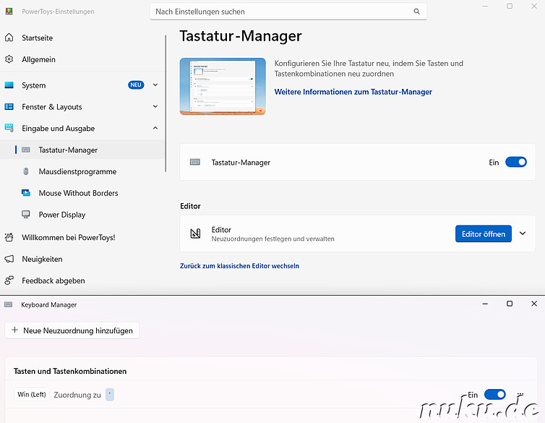Click the Nach Einstellungen suchen search field

pyautogui.click(x=288, y=12)
